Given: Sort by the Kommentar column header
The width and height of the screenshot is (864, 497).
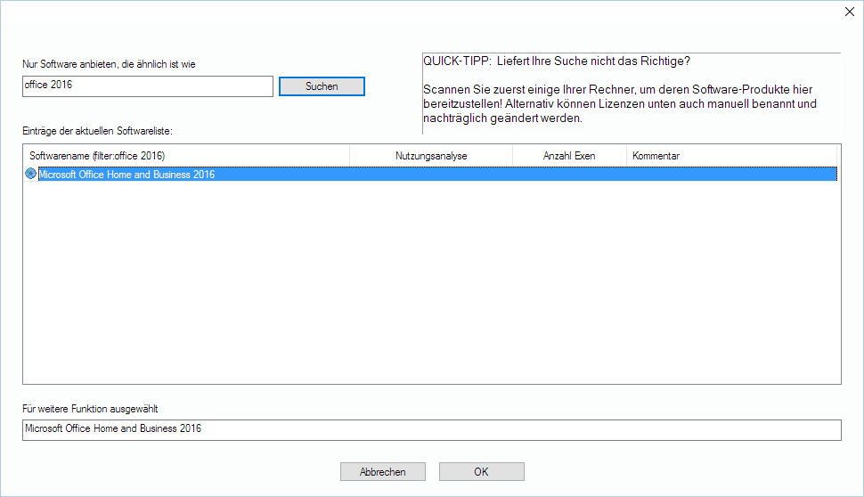Looking at the screenshot, I should [x=732, y=156].
